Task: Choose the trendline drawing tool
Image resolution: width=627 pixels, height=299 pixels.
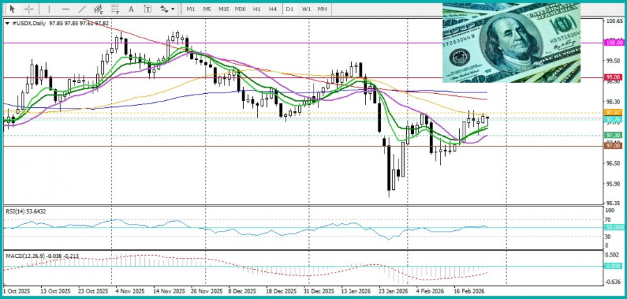Action: pyautogui.click(x=82, y=9)
